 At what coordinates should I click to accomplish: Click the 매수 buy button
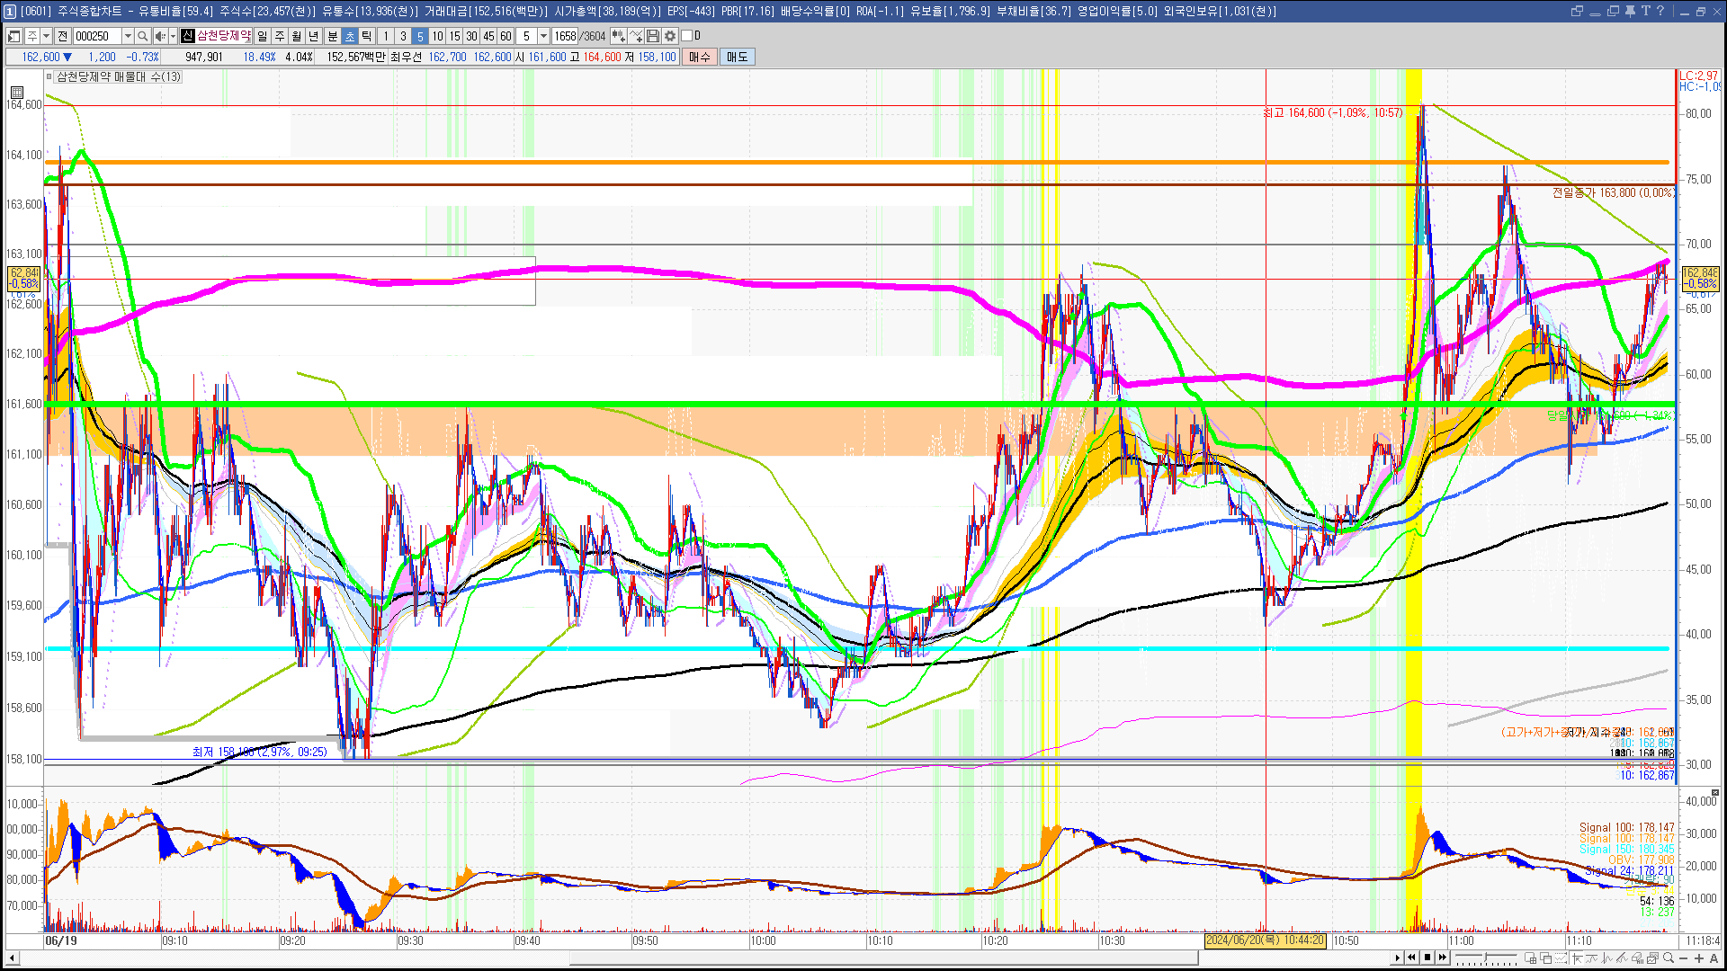click(700, 57)
